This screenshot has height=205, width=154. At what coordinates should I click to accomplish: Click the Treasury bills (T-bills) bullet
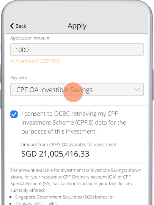click(36, 203)
